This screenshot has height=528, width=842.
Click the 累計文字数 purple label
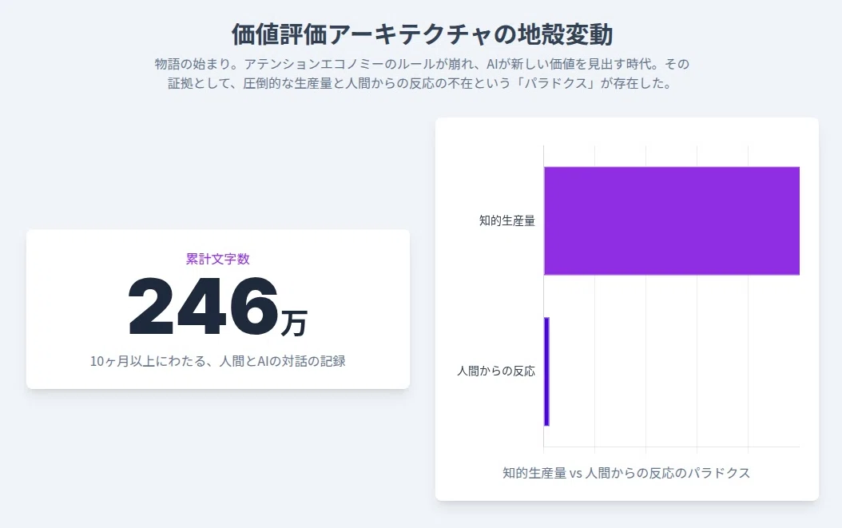[217, 259]
